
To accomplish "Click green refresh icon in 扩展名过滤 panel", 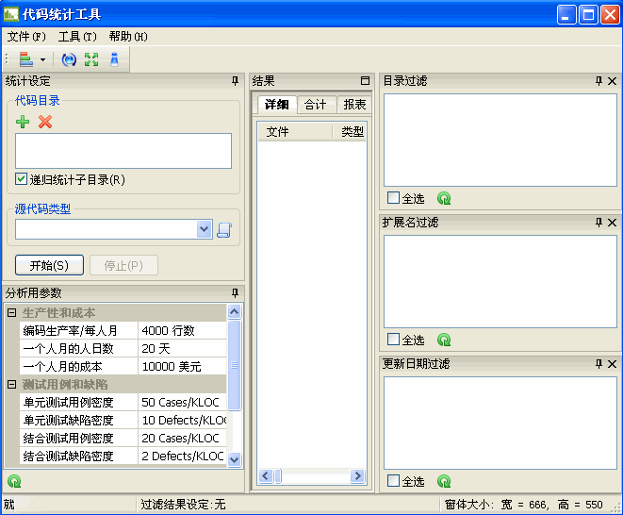I will click(444, 341).
